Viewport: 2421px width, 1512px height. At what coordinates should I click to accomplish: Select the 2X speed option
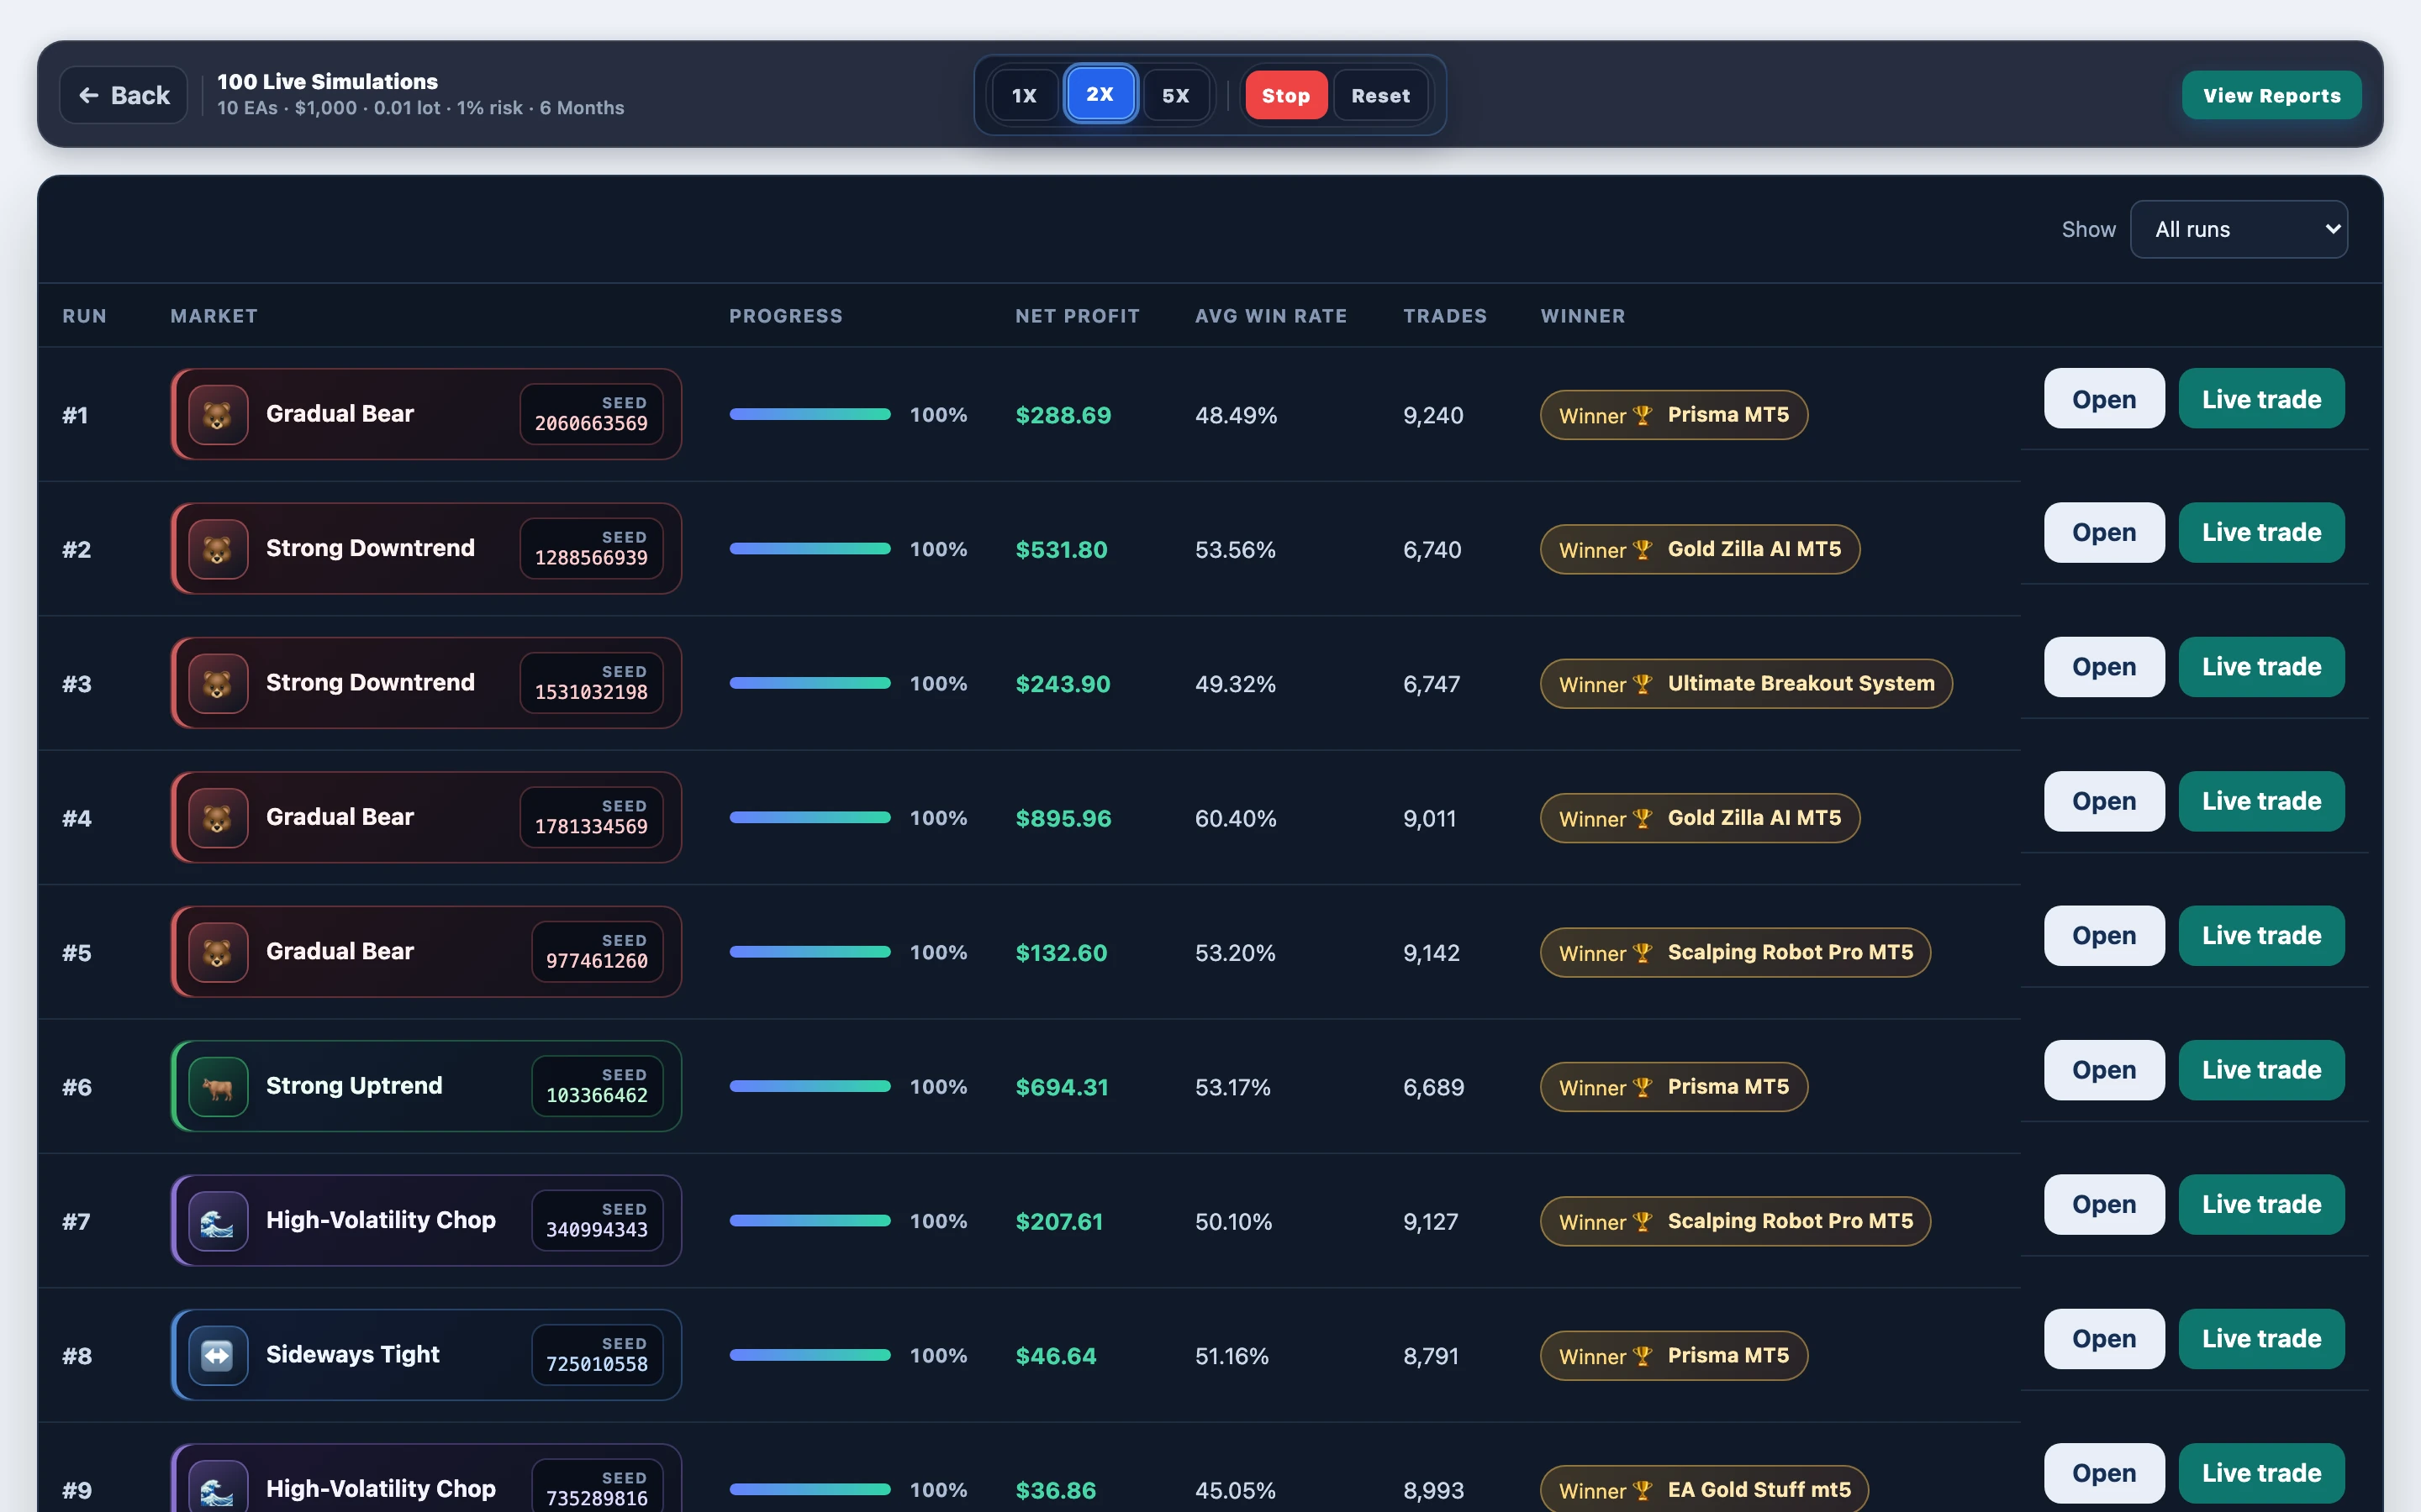click(1100, 94)
